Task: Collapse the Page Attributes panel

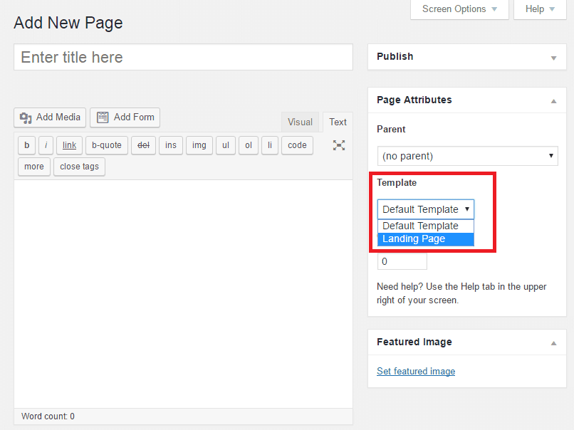Action: [x=554, y=100]
